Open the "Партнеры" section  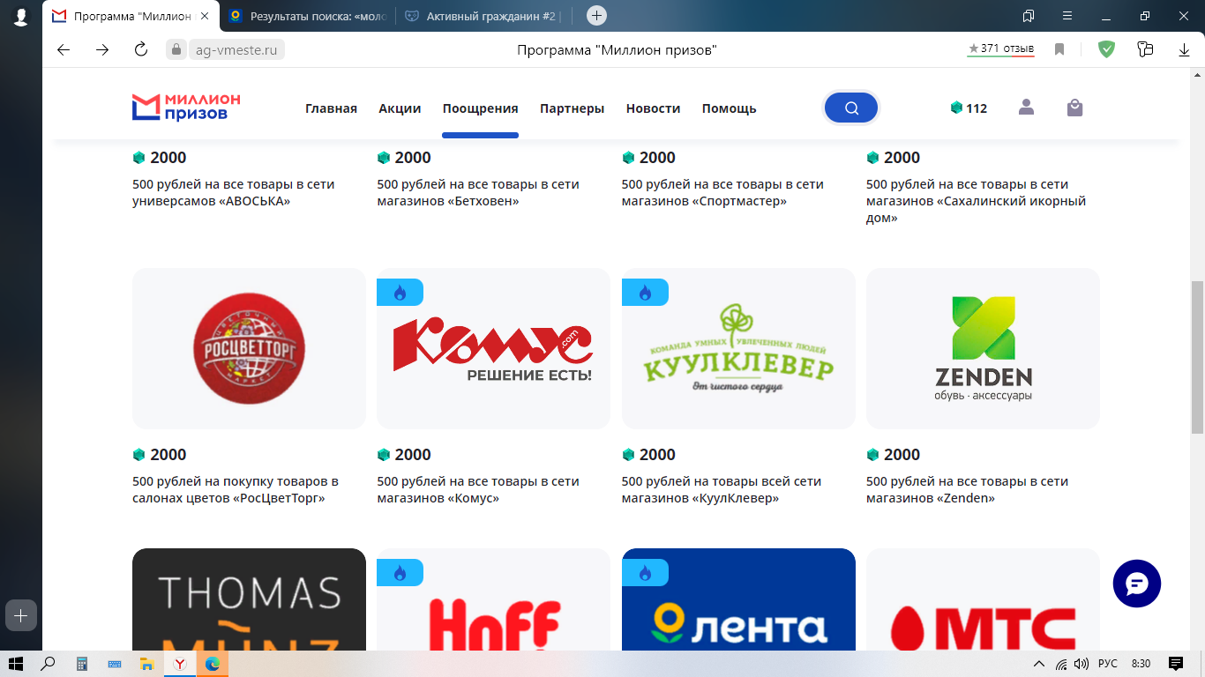coord(573,108)
